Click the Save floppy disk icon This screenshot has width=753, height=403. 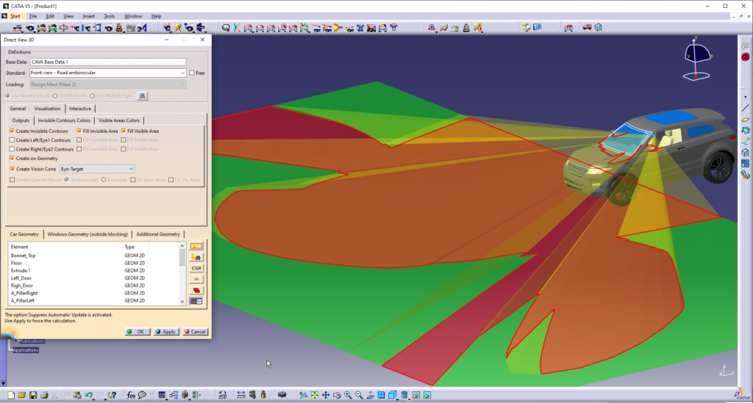(x=32, y=396)
